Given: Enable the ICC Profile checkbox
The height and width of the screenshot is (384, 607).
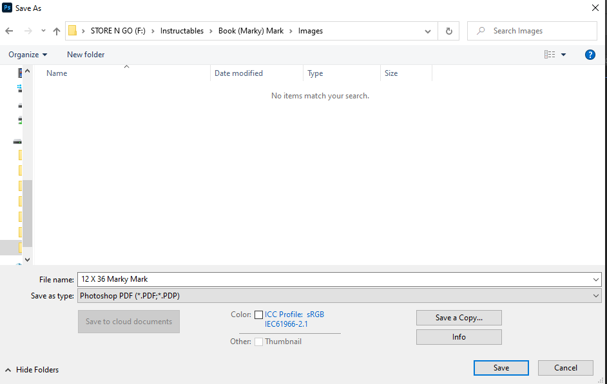Looking at the screenshot, I should coord(258,315).
